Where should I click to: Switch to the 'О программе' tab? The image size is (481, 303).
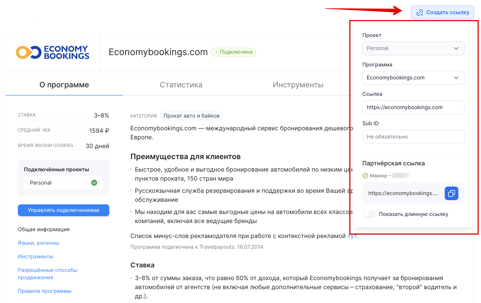(x=64, y=85)
